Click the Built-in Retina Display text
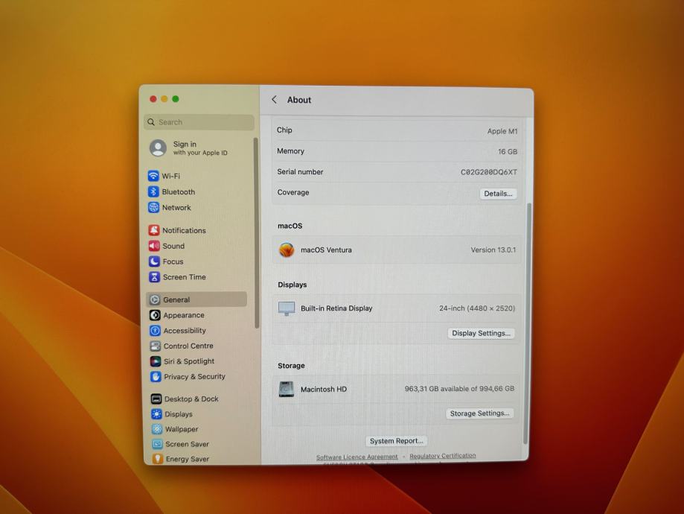This screenshot has width=684, height=514. click(336, 308)
